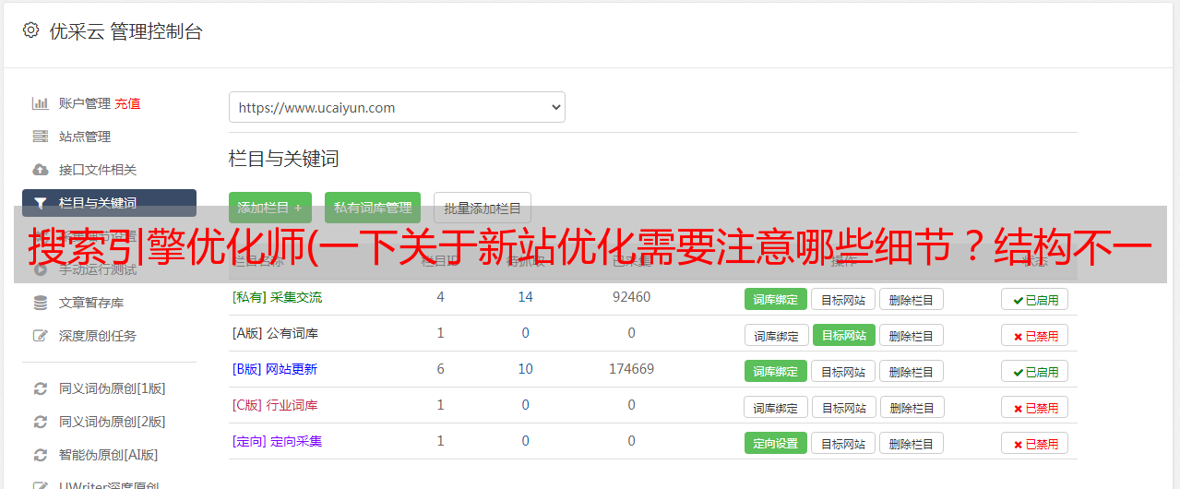Click 目标网站 in the 定向采集 row

tap(843, 443)
